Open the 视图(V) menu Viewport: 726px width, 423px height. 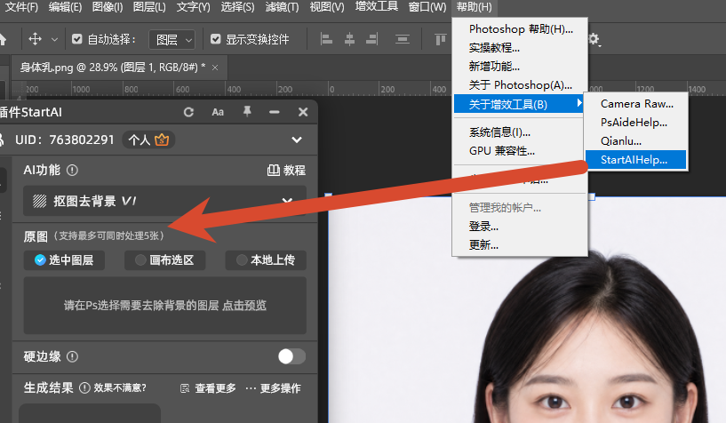(327, 7)
